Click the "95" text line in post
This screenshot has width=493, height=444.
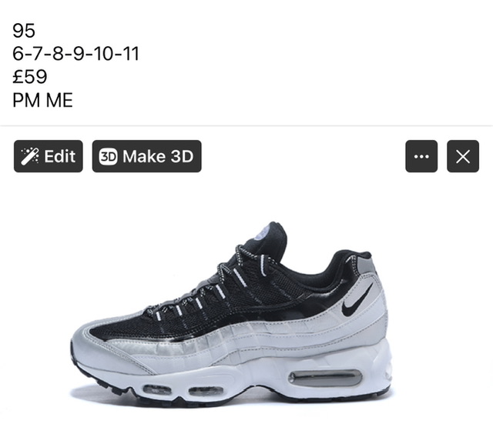tap(24, 31)
